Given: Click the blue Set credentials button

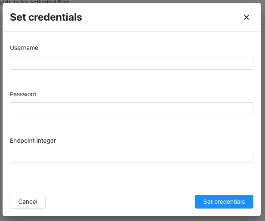Looking at the screenshot, I should coord(224,202).
